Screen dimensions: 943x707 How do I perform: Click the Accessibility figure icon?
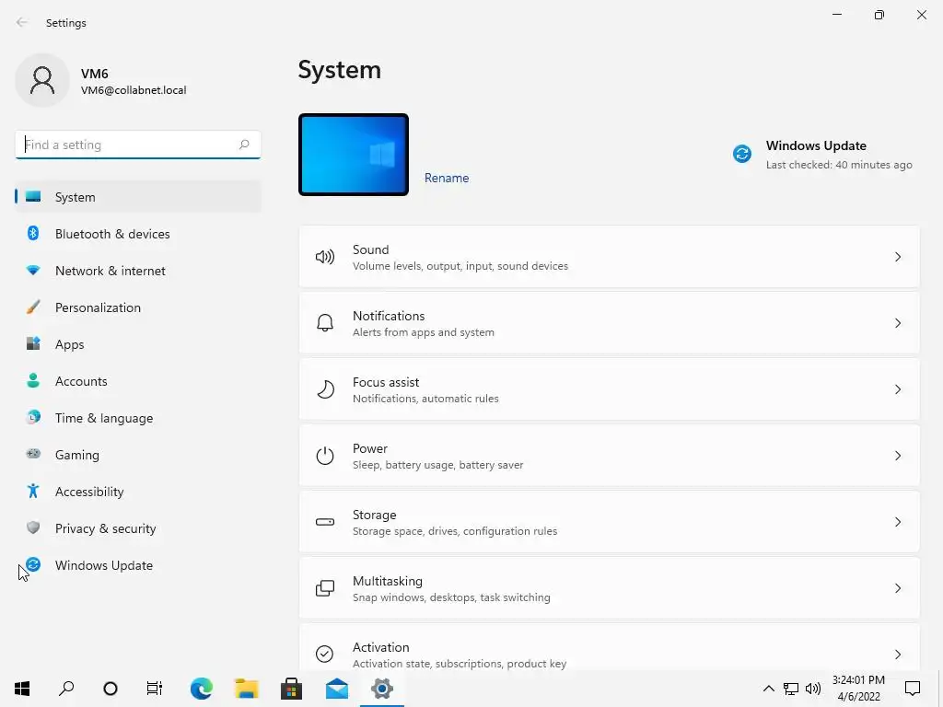(33, 492)
